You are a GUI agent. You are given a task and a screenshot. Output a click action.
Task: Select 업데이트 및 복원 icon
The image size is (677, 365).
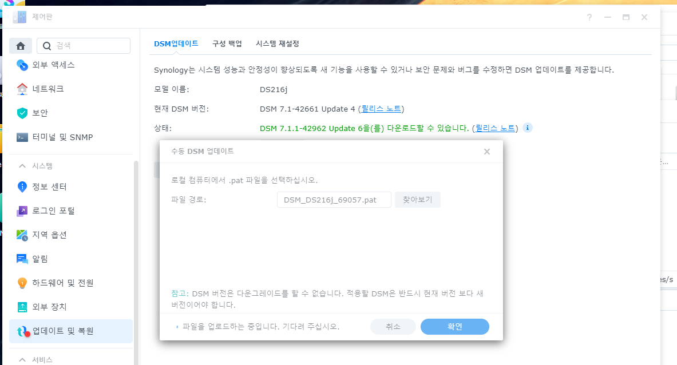[x=23, y=331]
